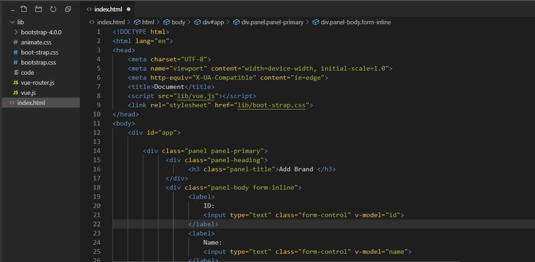Click the JS icon beside vue-router.js

[15, 83]
